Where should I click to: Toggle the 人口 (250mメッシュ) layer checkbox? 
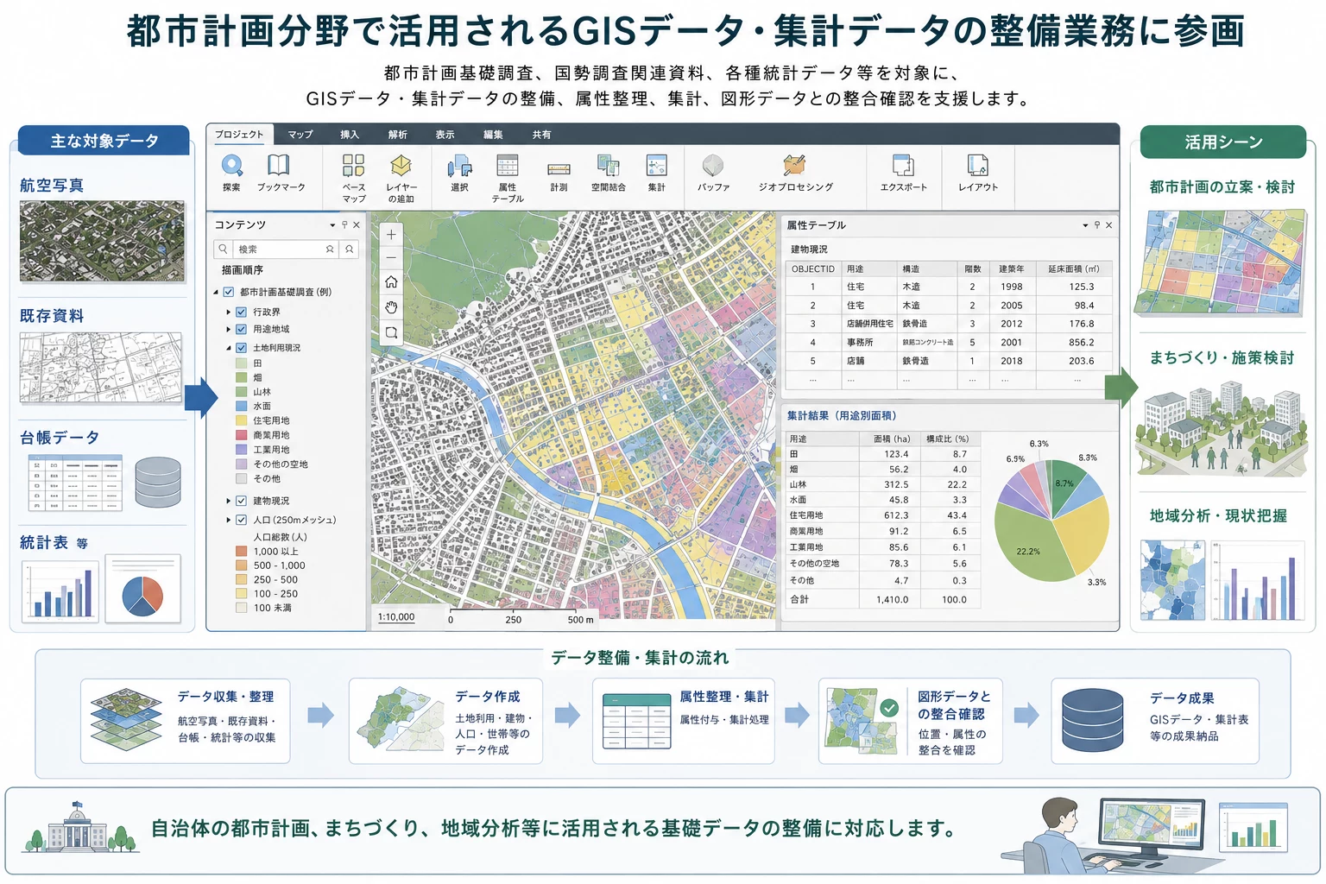point(242,520)
